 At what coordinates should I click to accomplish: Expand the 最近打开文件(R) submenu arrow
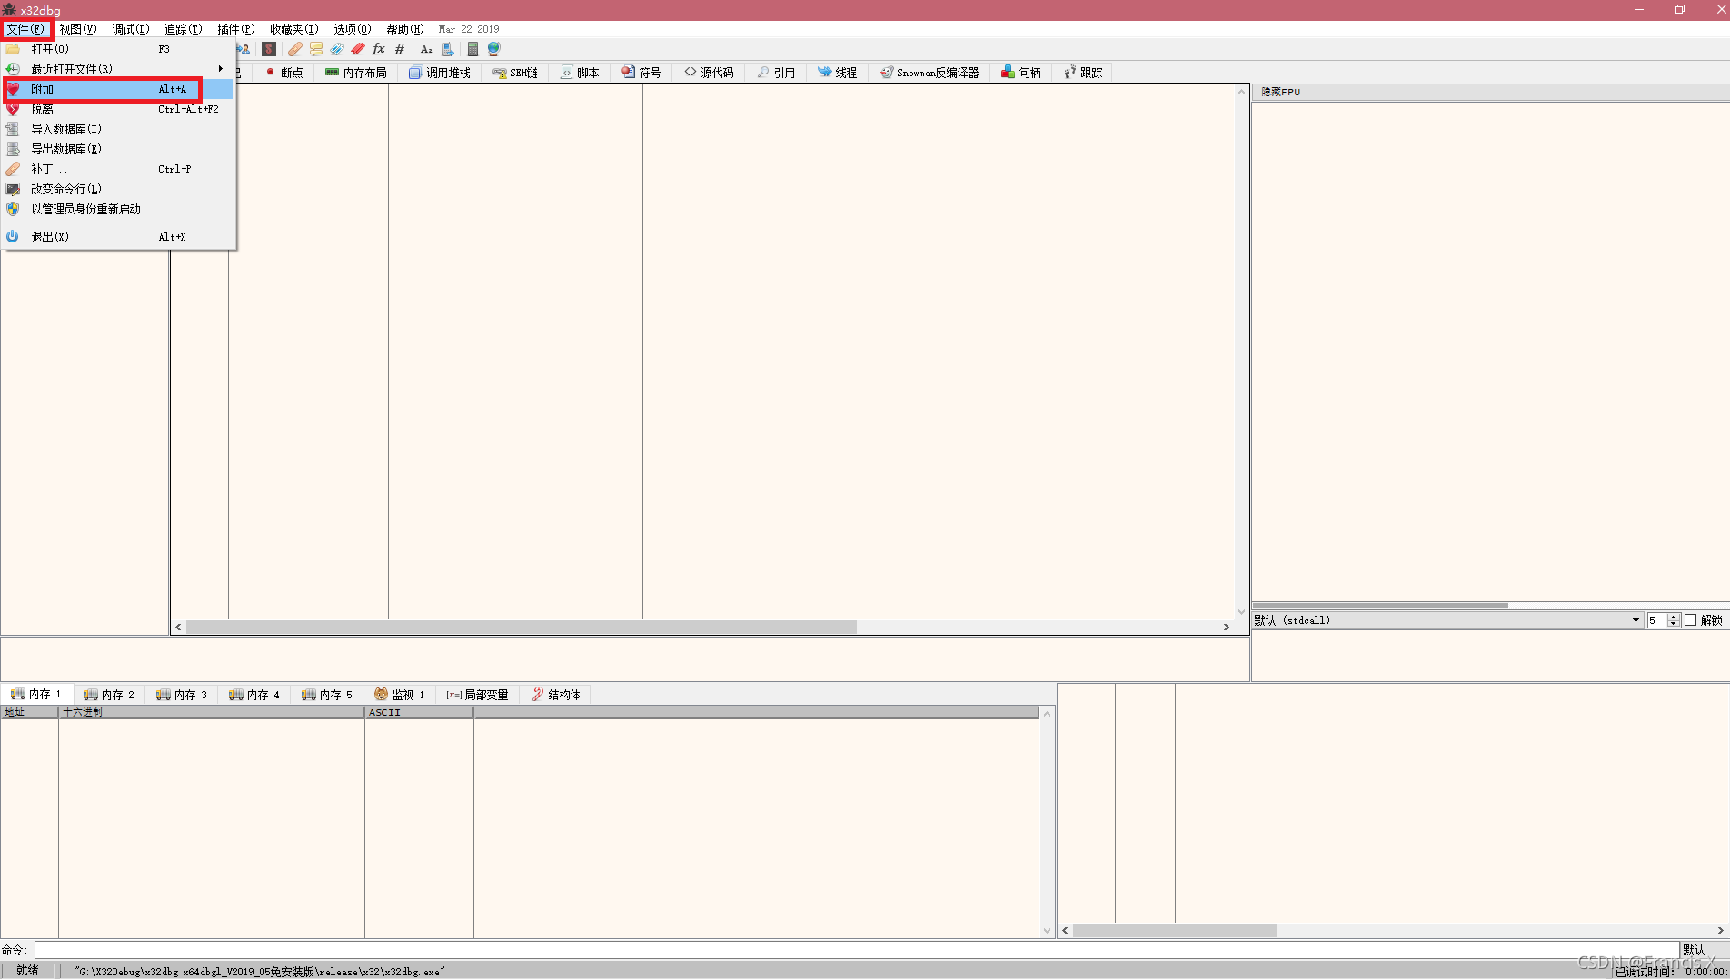(x=220, y=69)
